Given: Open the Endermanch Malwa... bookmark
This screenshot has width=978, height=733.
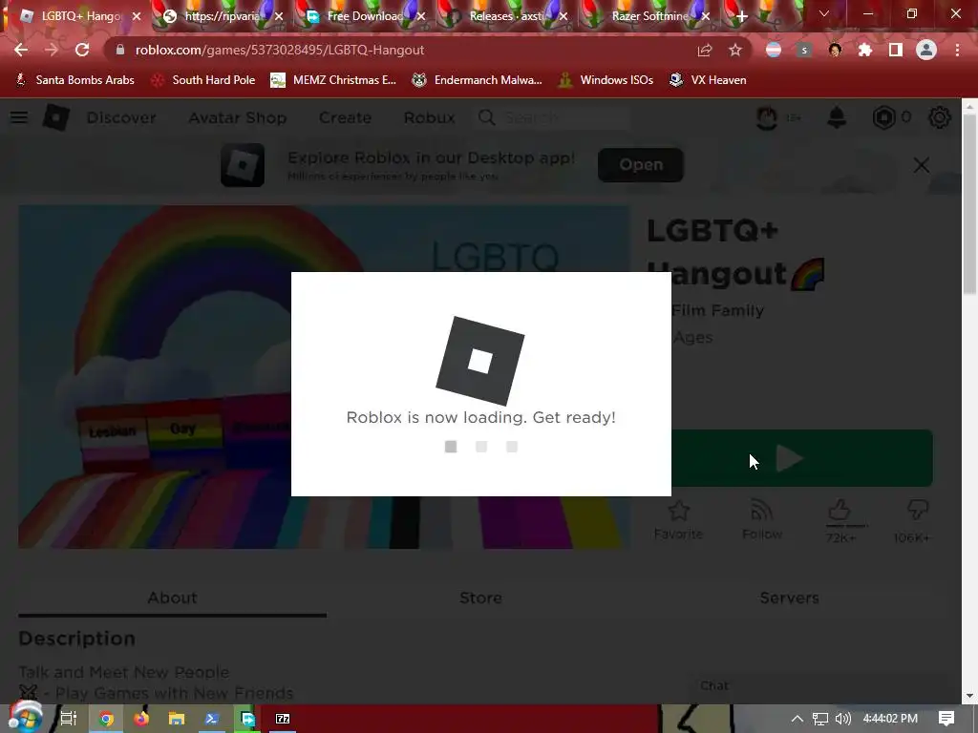Looking at the screenshot, I should click(478, 80).
